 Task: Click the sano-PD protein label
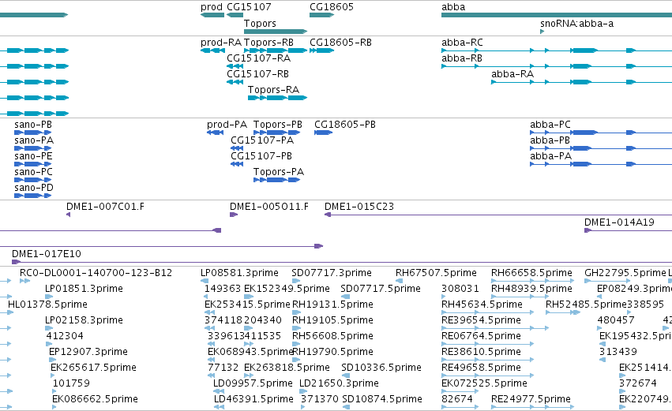(x=34, y=188)
